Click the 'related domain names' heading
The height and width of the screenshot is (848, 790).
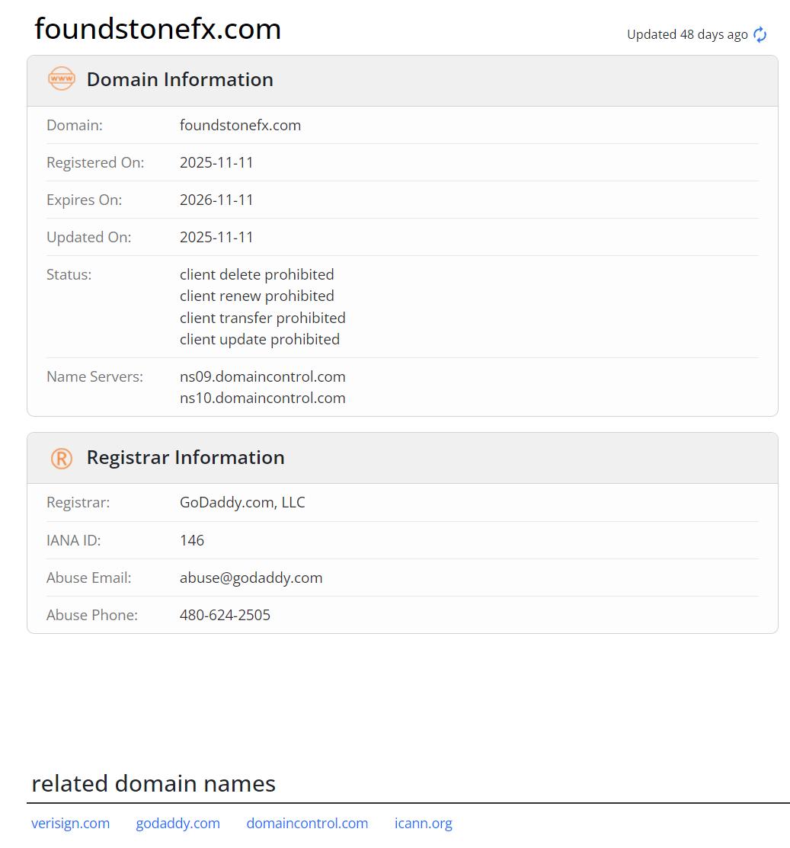[154, 783]
